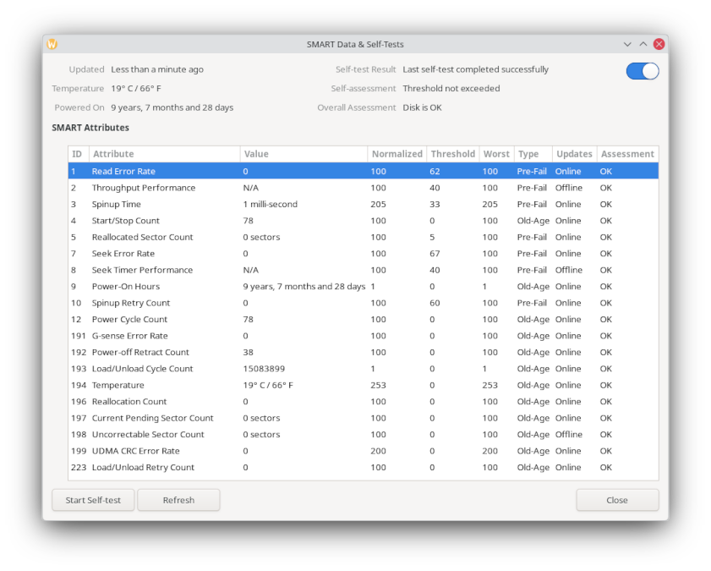711x571 pixels.
Task: Sort by the ID column header
Action: 78,154
